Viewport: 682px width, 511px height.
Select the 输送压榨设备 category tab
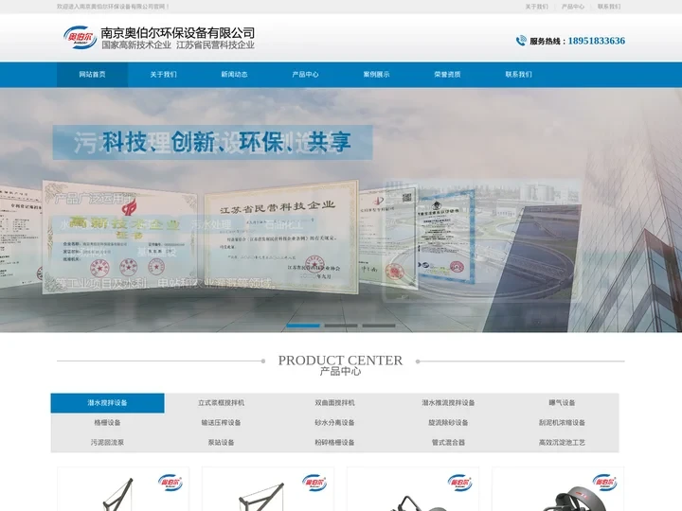[x=221, y=422]
